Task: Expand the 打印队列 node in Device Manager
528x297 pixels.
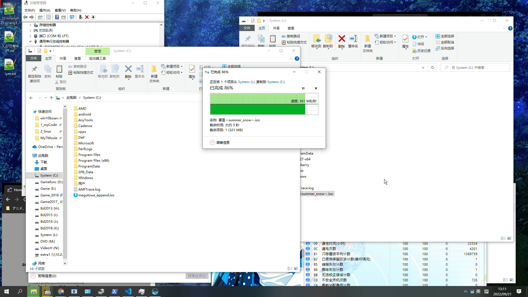Action: [31, 31]
